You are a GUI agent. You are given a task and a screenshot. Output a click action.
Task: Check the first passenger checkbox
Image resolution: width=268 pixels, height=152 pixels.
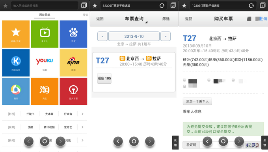coord(184,80)
